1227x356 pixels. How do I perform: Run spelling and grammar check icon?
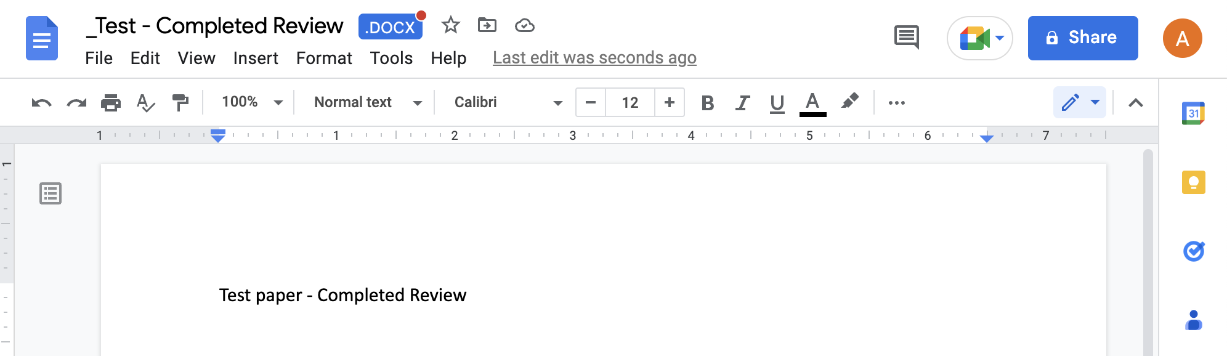(x=145, y=103)
